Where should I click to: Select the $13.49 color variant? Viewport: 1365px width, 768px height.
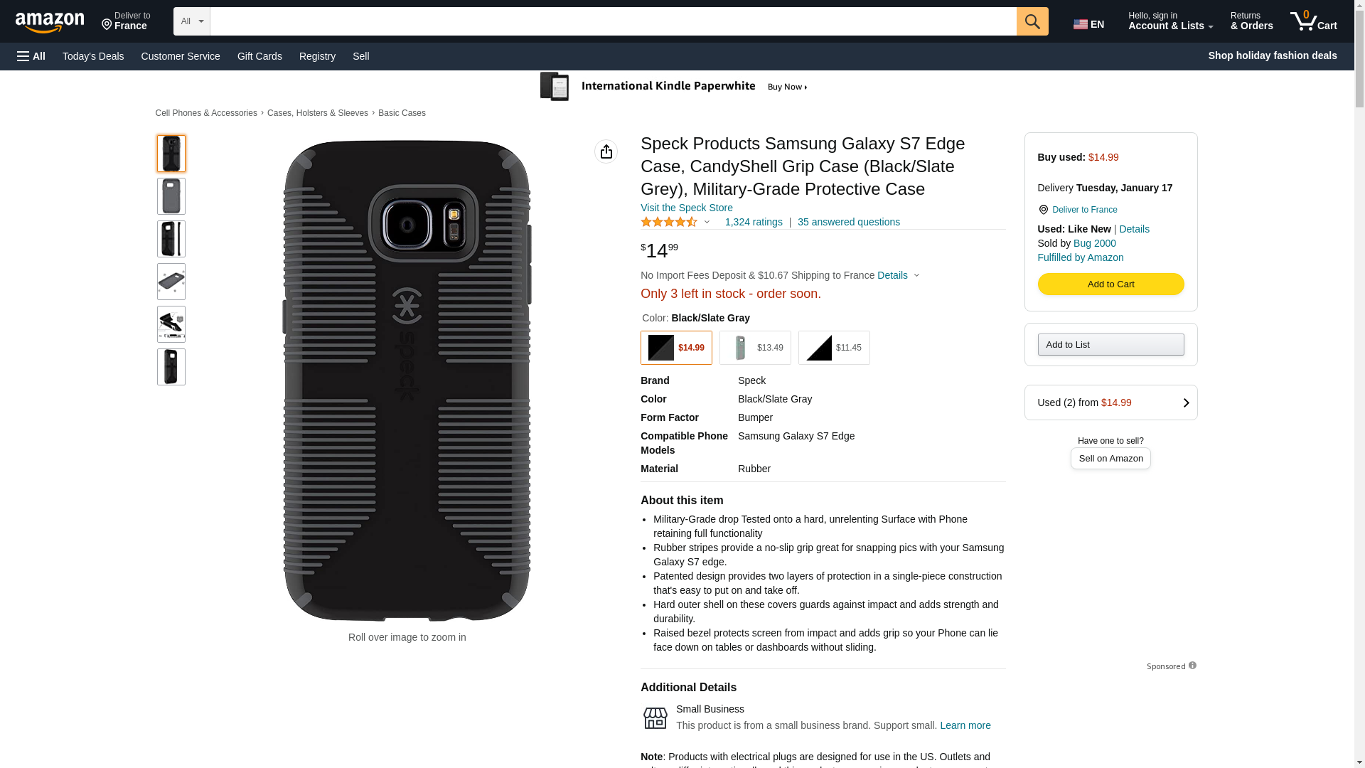tap(754, 348)
